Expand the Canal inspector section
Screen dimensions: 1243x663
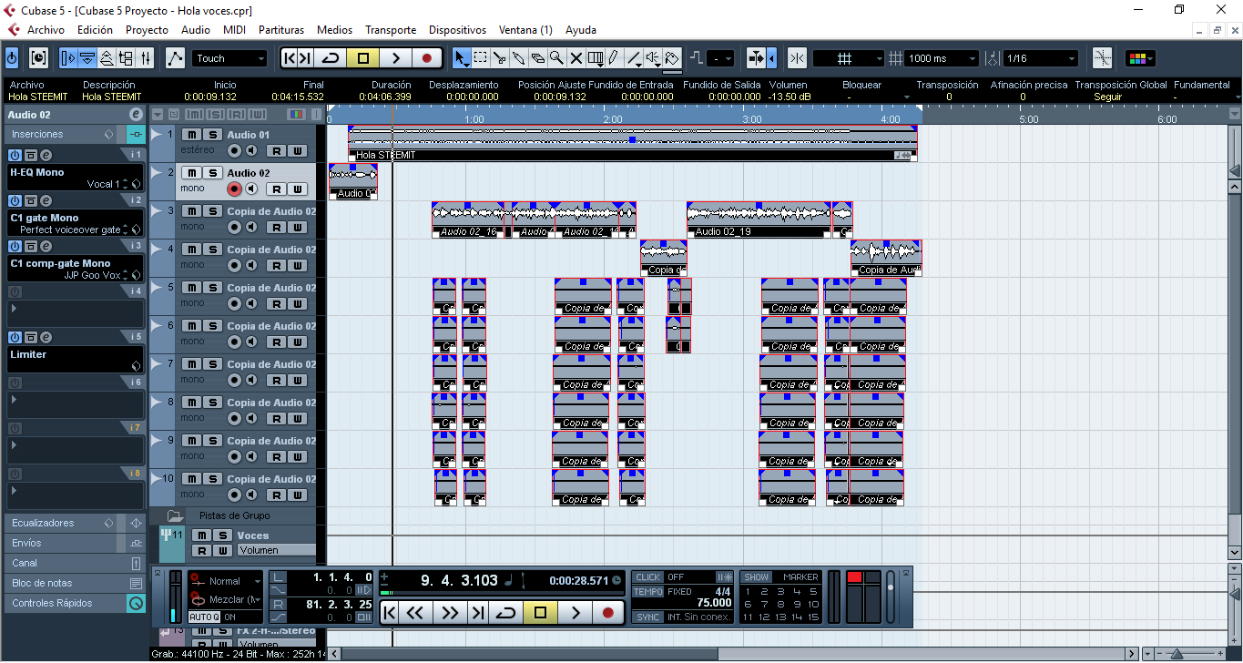[x=75, y=564]
